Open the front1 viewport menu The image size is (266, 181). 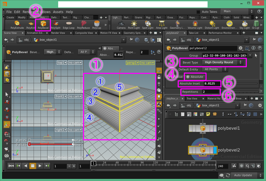point(61,96)
